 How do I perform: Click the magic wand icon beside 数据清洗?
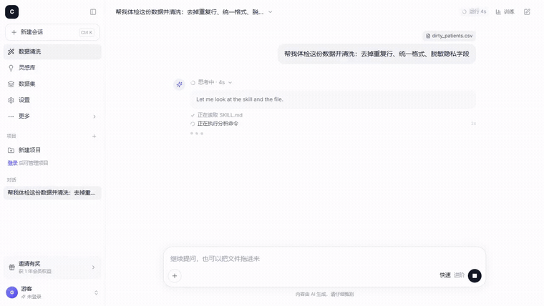pyautogui.click(x=11, y=51)
